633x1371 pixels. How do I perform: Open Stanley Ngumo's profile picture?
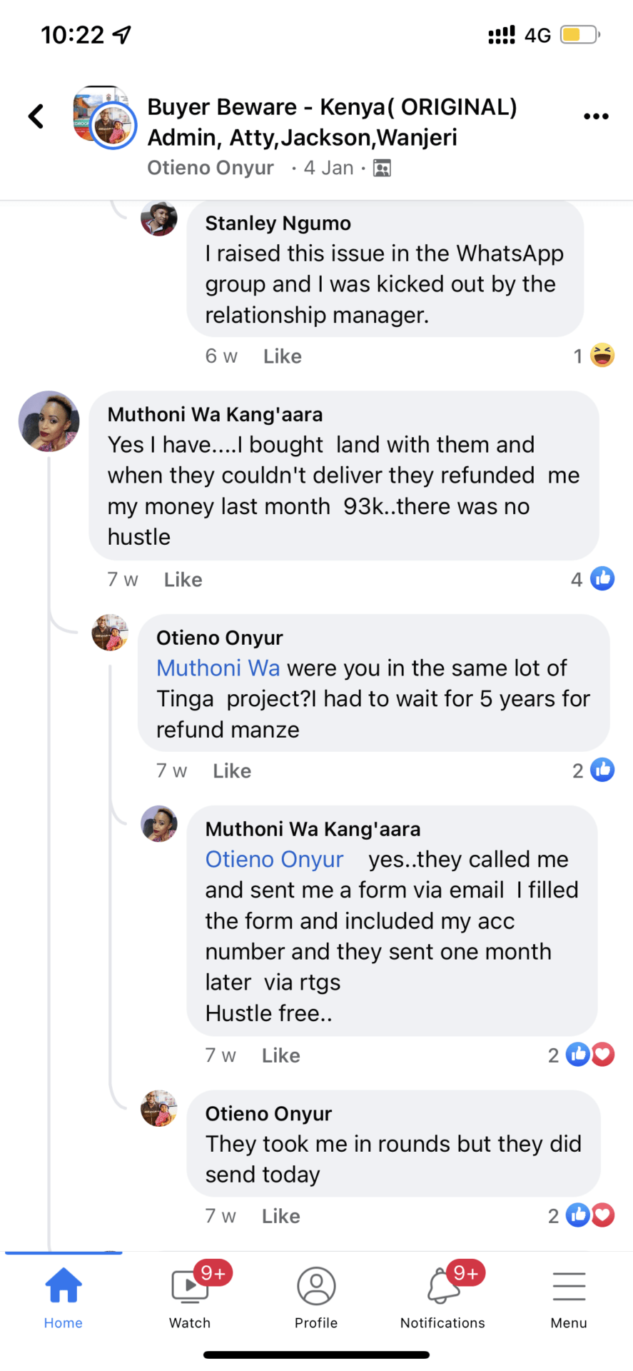point(159,218)
